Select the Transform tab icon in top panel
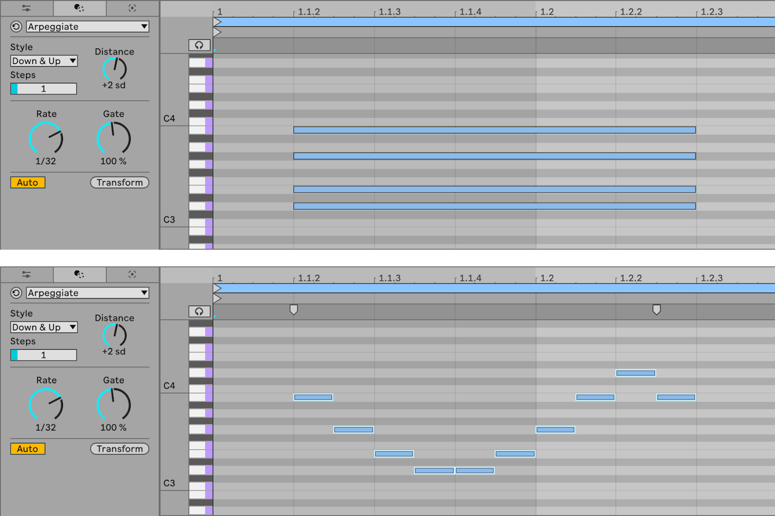The image size is (775, 516). click(x=80, y=8)
